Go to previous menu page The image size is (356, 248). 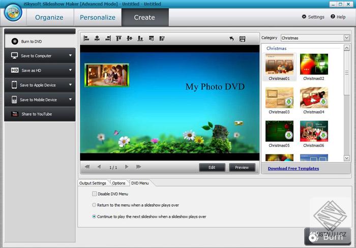click(x=99, y=167)
